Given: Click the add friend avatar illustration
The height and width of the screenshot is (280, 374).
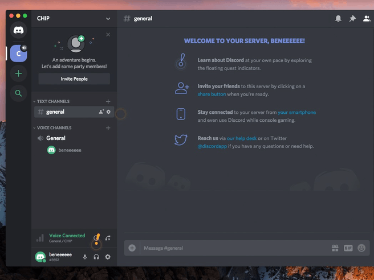Looking at the screenshot, I should click(x=76, y=44).
